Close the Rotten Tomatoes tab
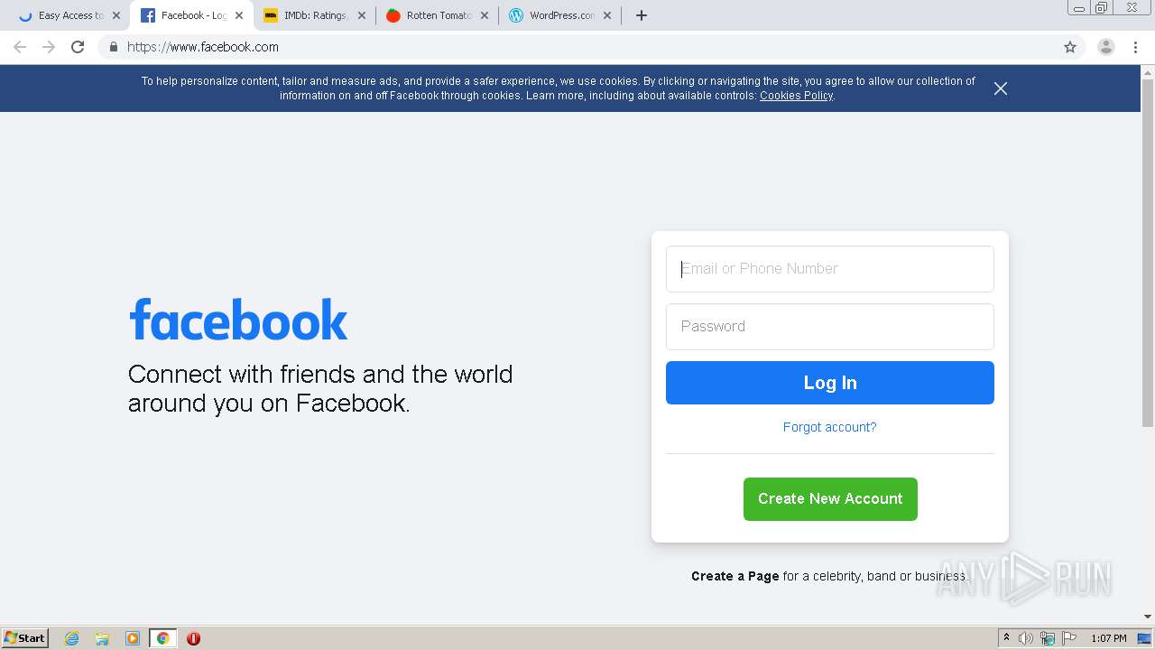 (485, 15)
